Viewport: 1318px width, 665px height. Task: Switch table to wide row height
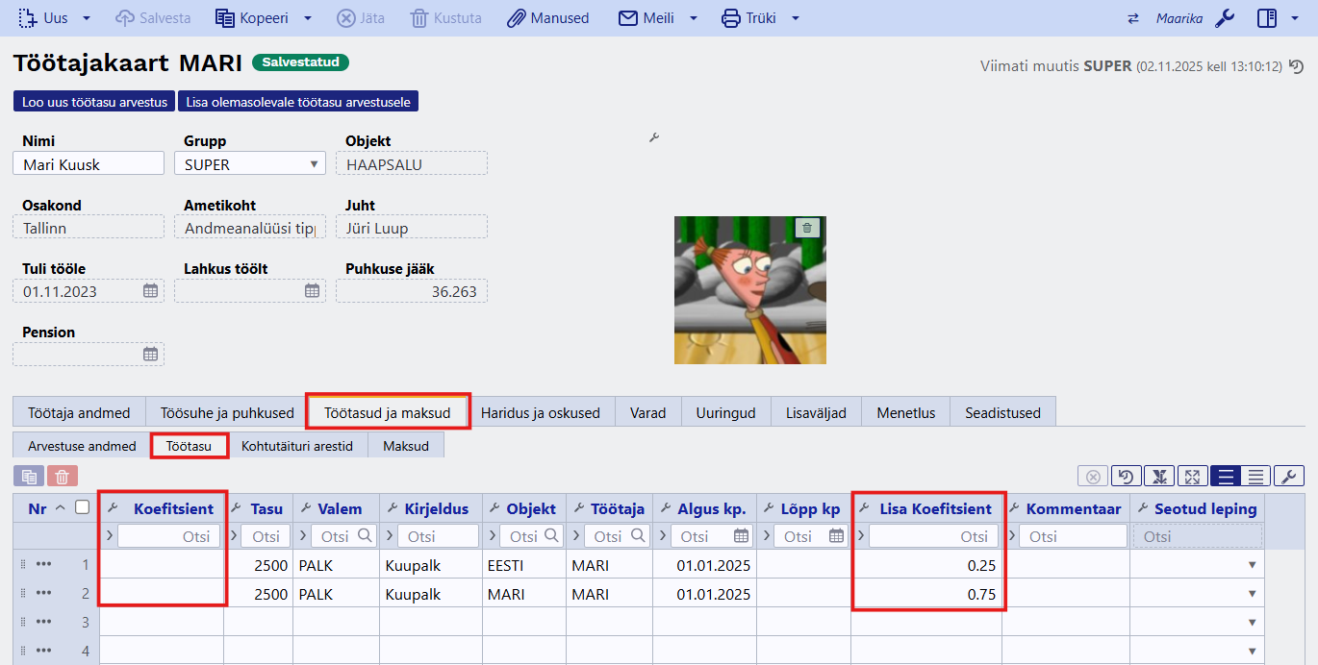[1224, 477]
